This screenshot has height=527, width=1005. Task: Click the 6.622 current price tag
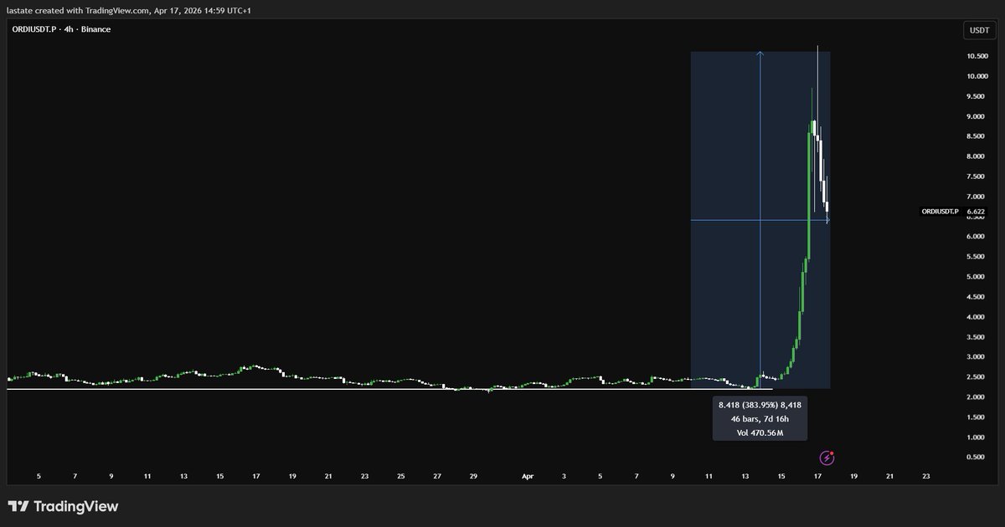coord(975,212)
